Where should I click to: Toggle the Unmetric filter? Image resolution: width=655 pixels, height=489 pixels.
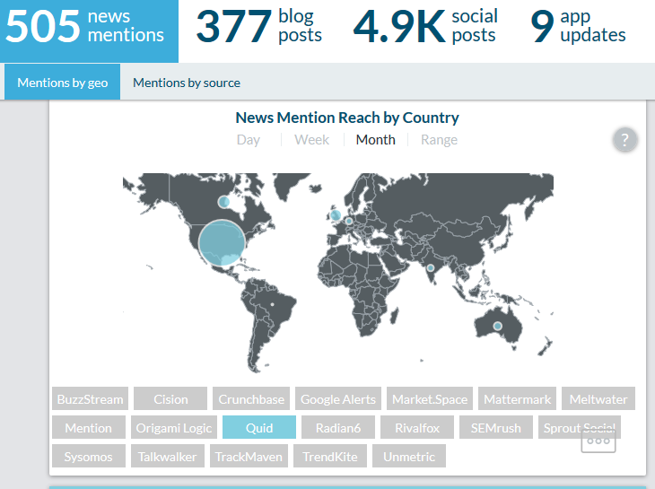(409, 457)
